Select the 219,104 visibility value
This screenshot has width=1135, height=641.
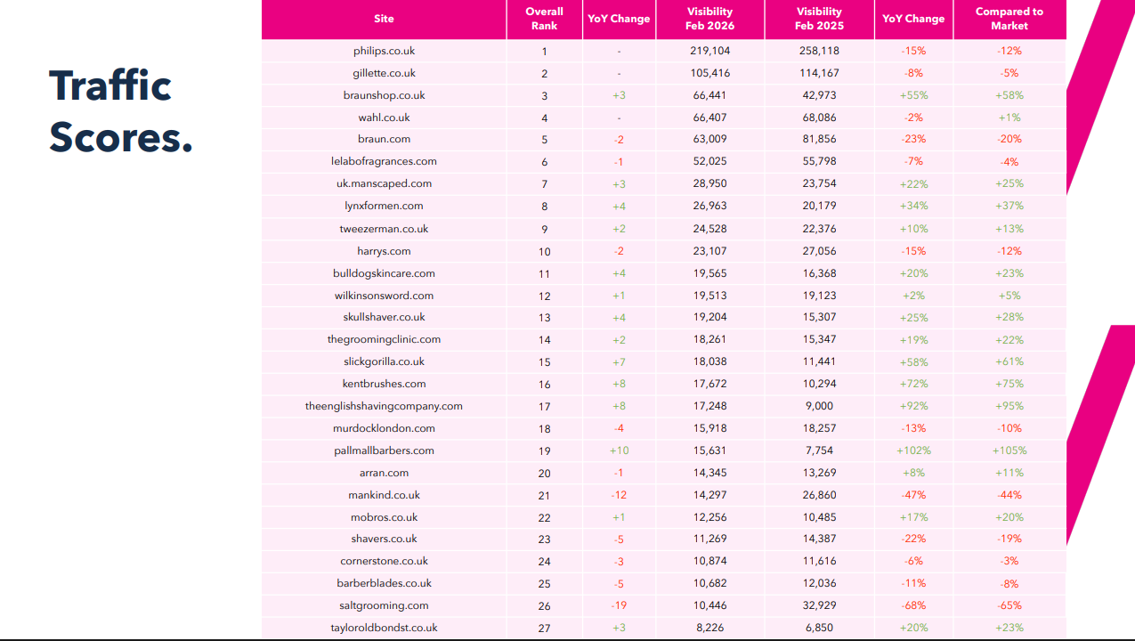click(709, 51)
